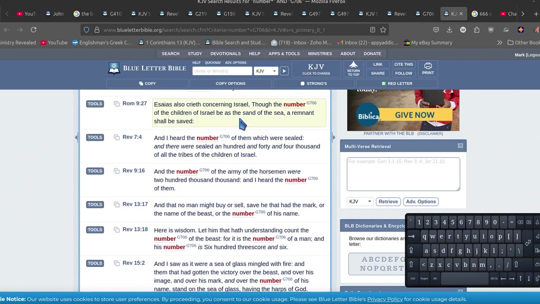Open the Donate menu item

372,54
